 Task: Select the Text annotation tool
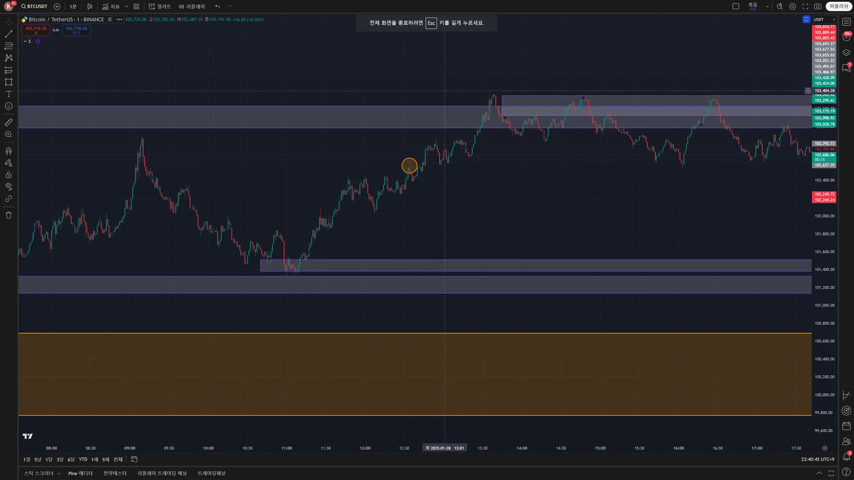pyautogui.click(x=8, y=94)
